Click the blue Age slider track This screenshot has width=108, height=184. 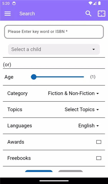[x=57, y=77]
